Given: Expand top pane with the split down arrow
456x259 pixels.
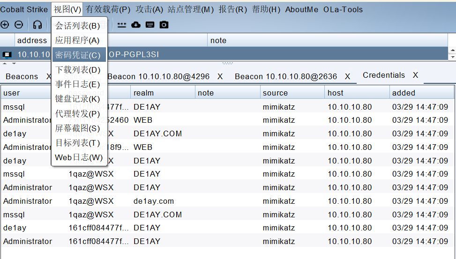Looking at the screenshot, I should click(x=14, y=63).
